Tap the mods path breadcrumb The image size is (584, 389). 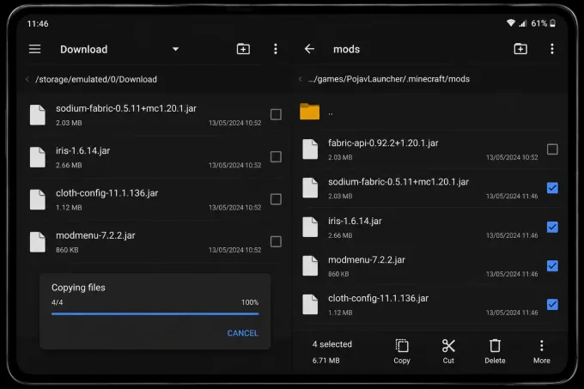click(x=388, y=79)
